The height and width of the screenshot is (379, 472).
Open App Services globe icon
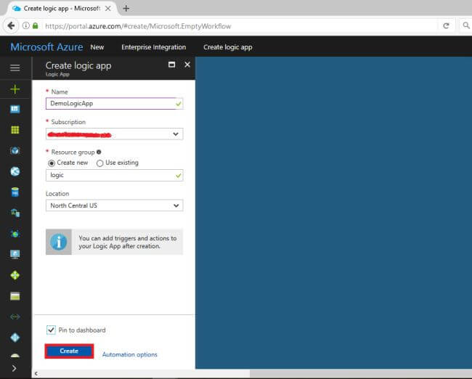click(15, 171)
